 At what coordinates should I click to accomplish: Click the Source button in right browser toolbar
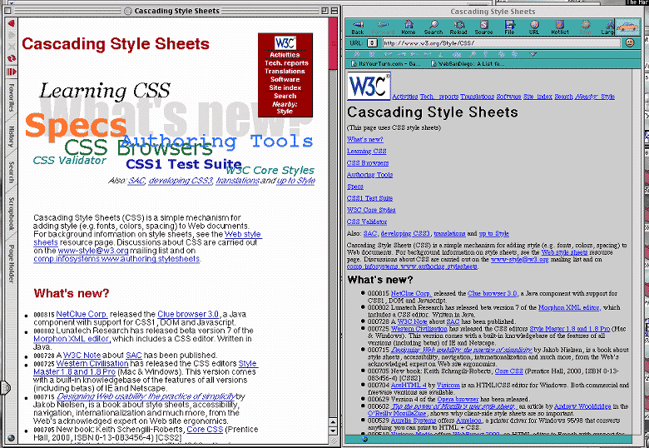[x=484, y=27]
